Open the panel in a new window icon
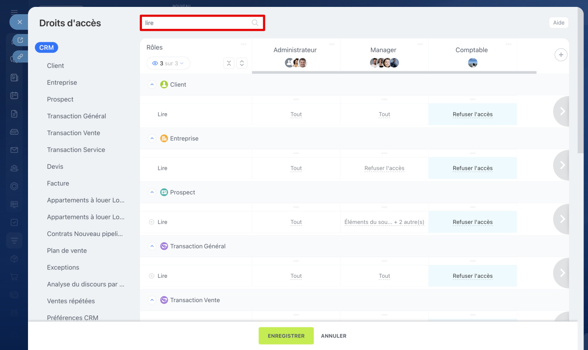 tap(20, 40)
